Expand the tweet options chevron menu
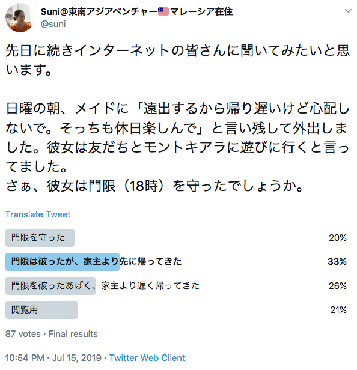This screenshot has width=357, height=370. pos(348,11)
